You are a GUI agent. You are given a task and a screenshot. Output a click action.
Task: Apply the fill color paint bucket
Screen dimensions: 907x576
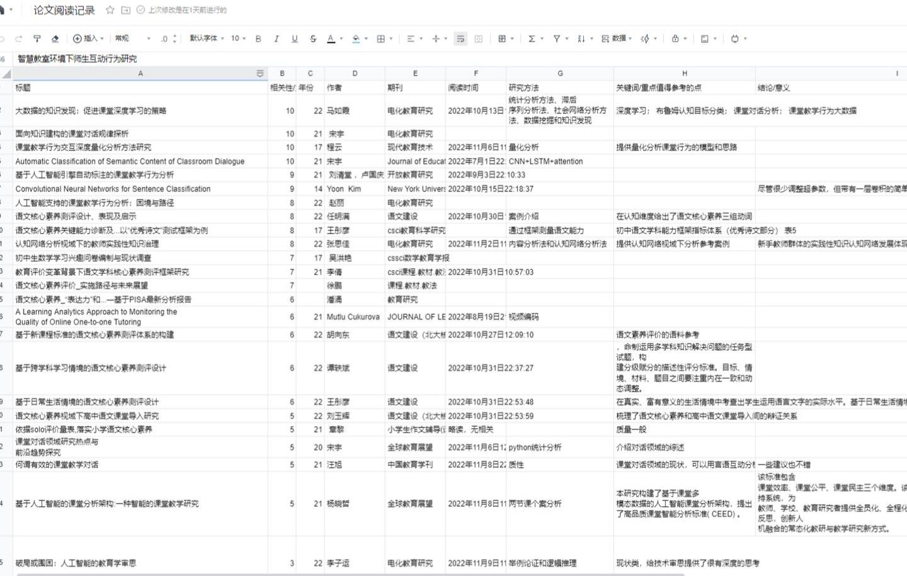coord(356,38)
